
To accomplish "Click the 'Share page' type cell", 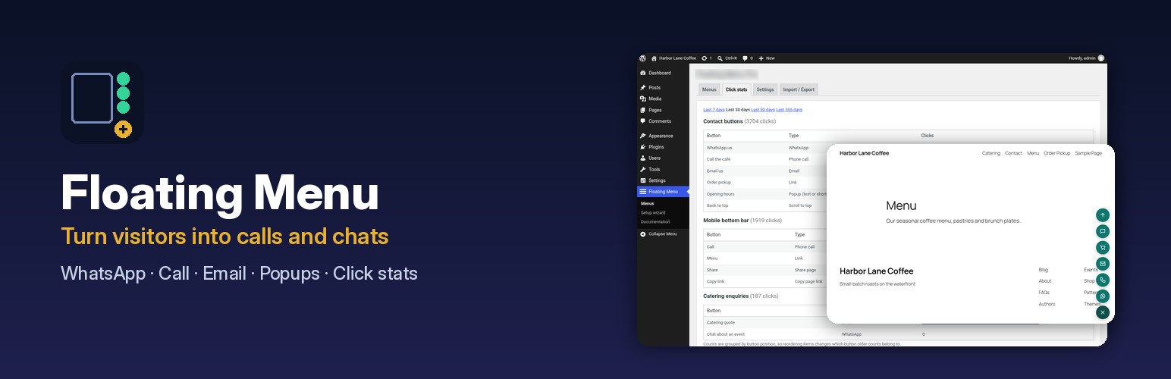I will coord(805,270).
